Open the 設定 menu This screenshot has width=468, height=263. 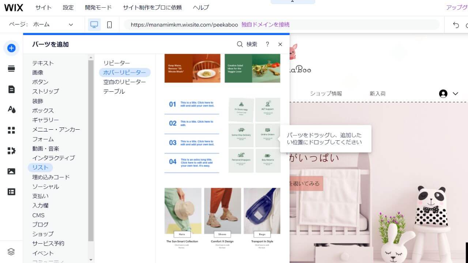pyautogui.click(x=68, y=7)
